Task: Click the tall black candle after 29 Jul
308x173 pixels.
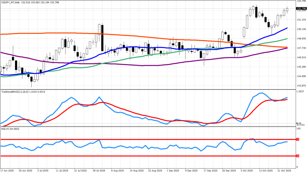Action: click(103, 38)
